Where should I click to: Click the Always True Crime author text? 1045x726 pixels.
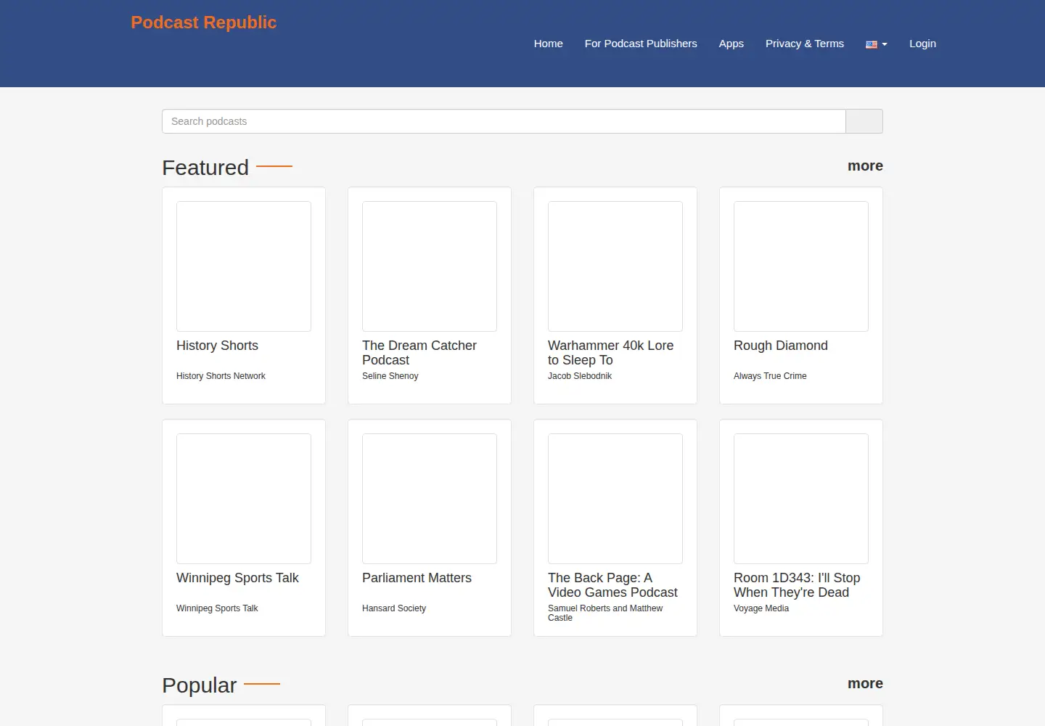(x=770, y=376)
